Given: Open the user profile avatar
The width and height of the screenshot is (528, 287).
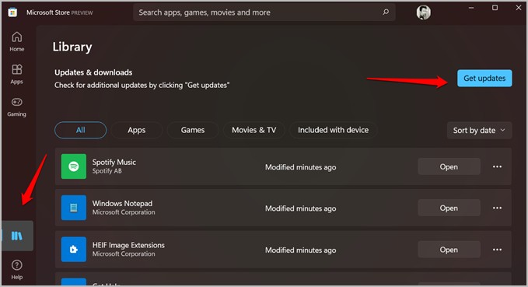Looking at the screenshot, I should pyautogui.click(x=423, y=12).
